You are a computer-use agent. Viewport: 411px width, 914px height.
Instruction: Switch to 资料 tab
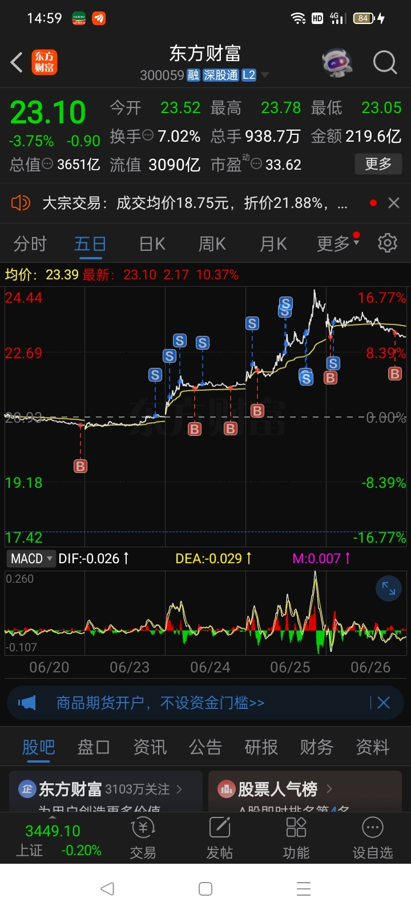[373, 747]
